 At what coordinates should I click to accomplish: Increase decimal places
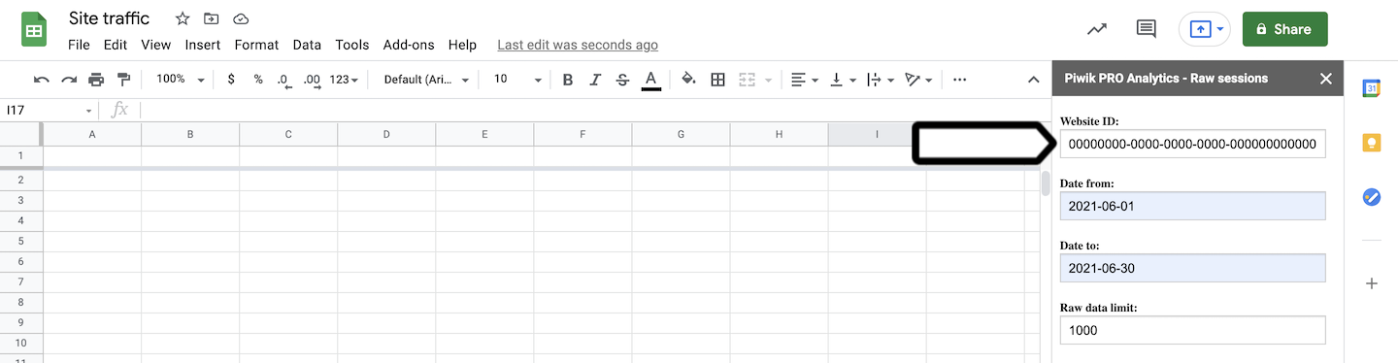(x=312, y=80)
